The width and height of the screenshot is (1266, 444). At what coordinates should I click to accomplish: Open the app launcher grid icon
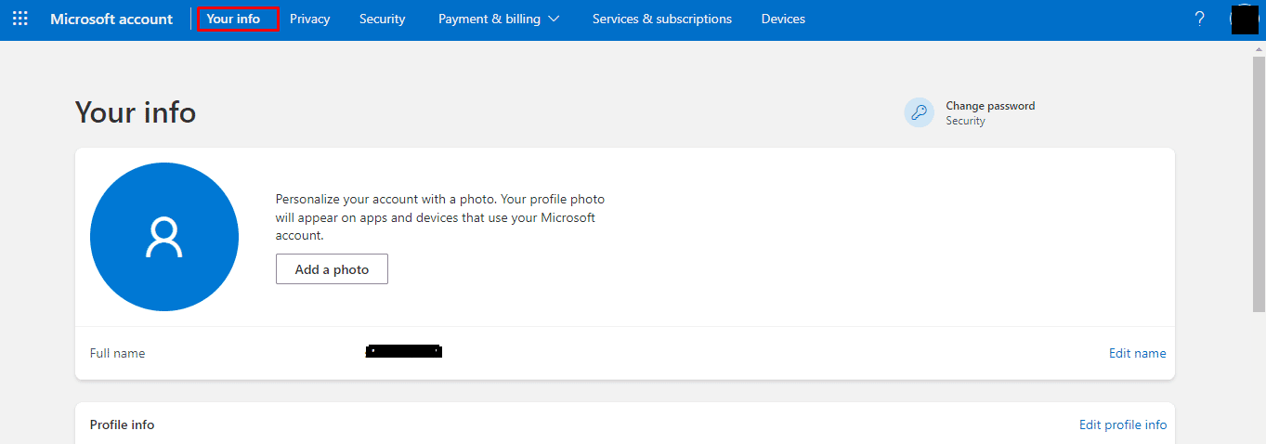click(20, 19)
